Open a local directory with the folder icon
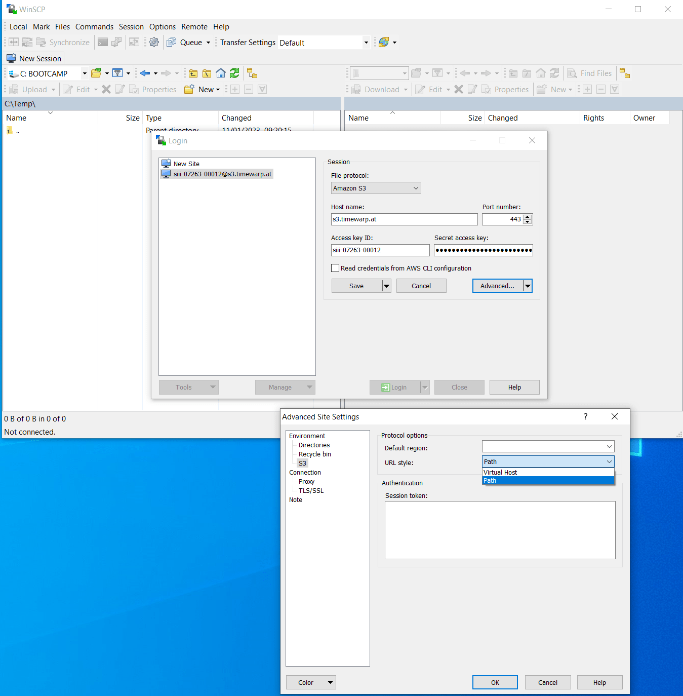 (x=96, y=73)
